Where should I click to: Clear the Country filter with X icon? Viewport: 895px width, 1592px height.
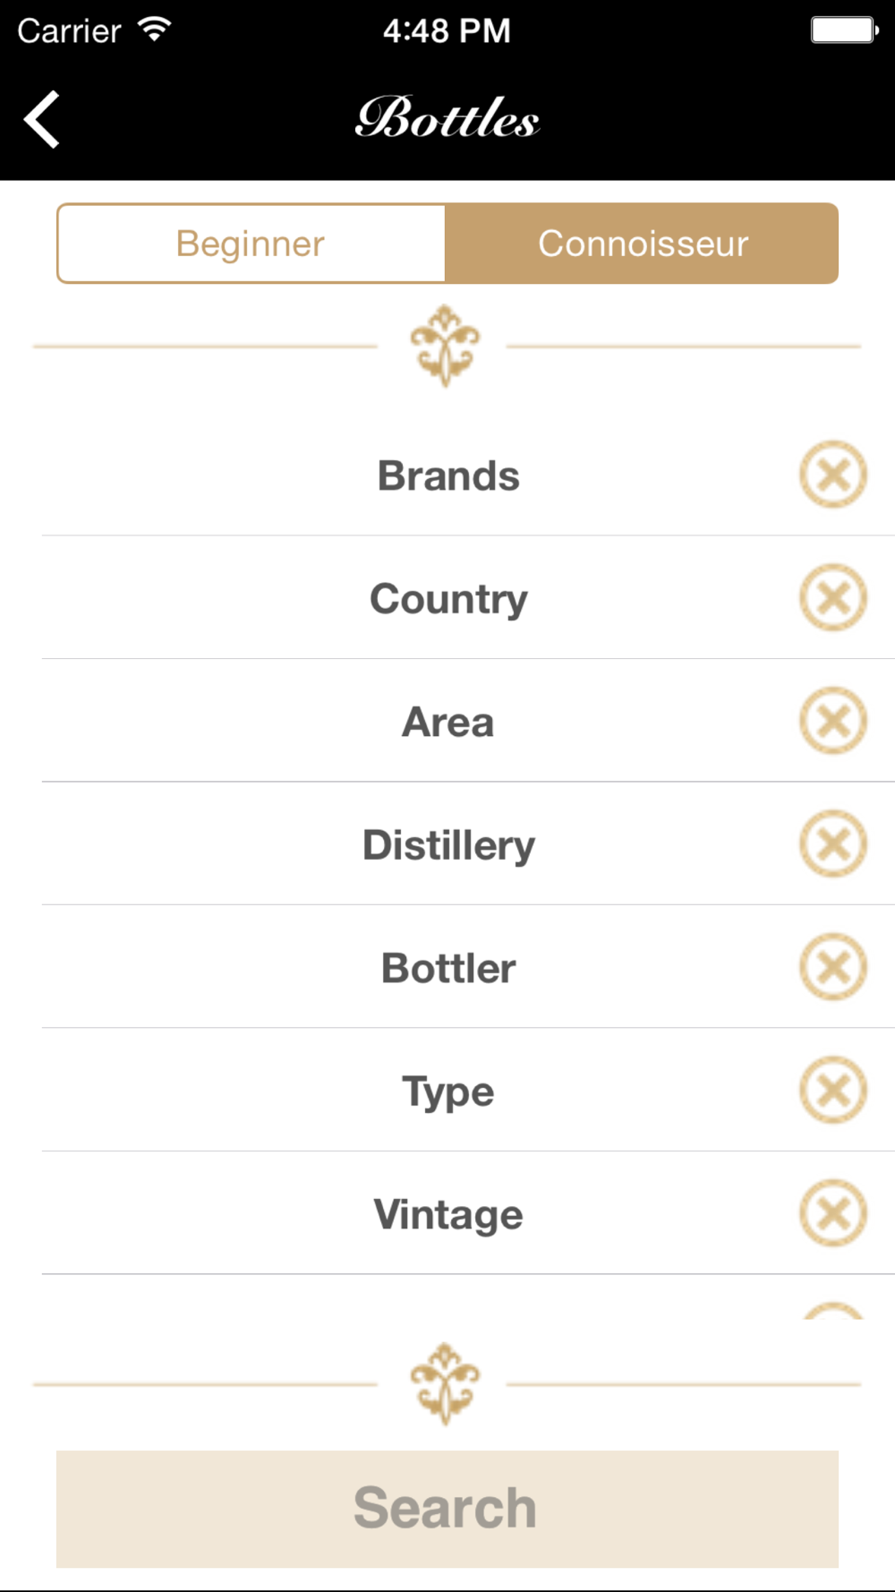[833, 597]
